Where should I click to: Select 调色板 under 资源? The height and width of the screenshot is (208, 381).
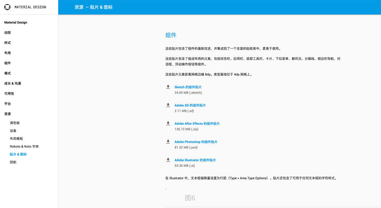click(x=15, y=123)
